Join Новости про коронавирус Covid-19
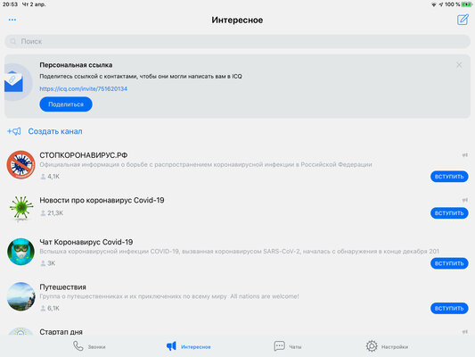 coord(449,213)
